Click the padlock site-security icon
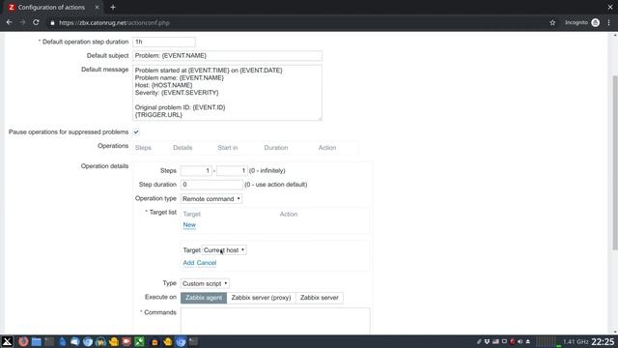The width and height of the screenshot is (618, 348). click(52, 23)
